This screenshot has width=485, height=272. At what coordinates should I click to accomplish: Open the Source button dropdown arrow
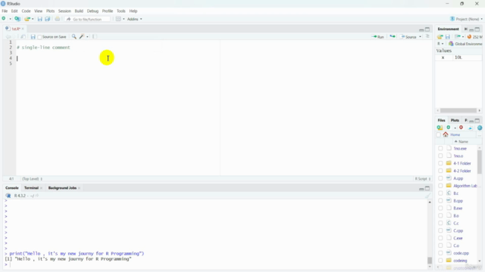click(420, 37)
